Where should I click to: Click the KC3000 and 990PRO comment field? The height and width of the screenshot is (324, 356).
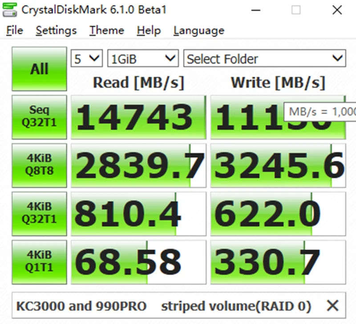164,306
